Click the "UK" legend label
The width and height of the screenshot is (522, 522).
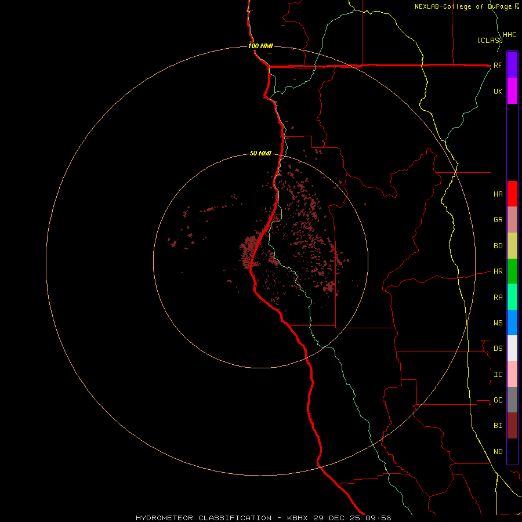[498, 91]
